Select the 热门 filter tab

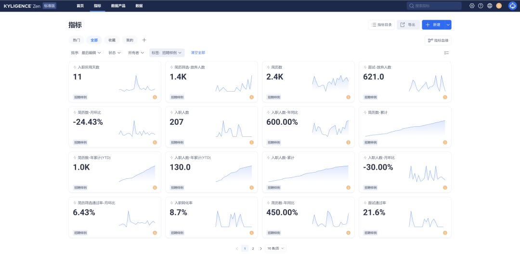click(76, 40)
